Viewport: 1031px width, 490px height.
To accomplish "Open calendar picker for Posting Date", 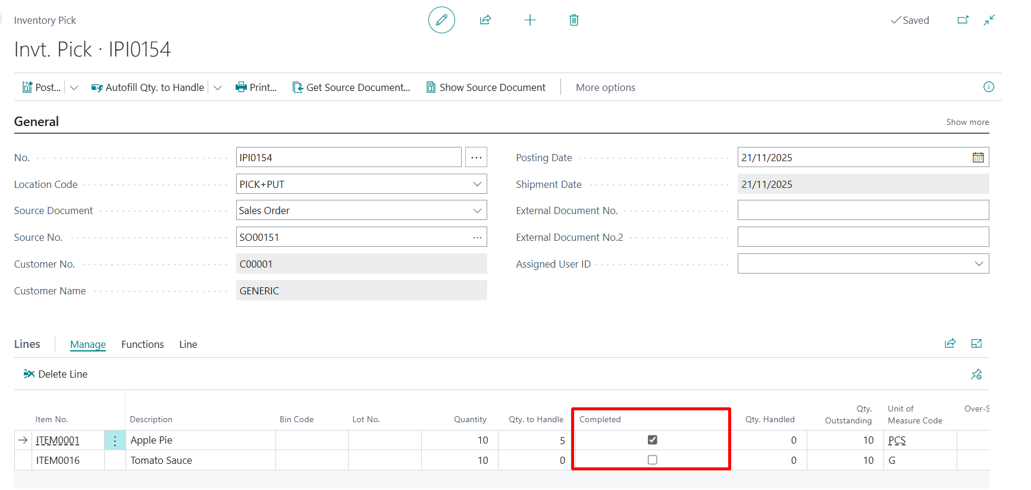I will [977, 158].
